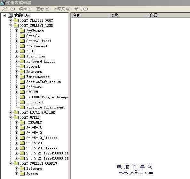Image resolution: width=190 pixels, height=179 pixels.
Task: Select the S-1-5-20_Classes key
Action: click(42, 148)
